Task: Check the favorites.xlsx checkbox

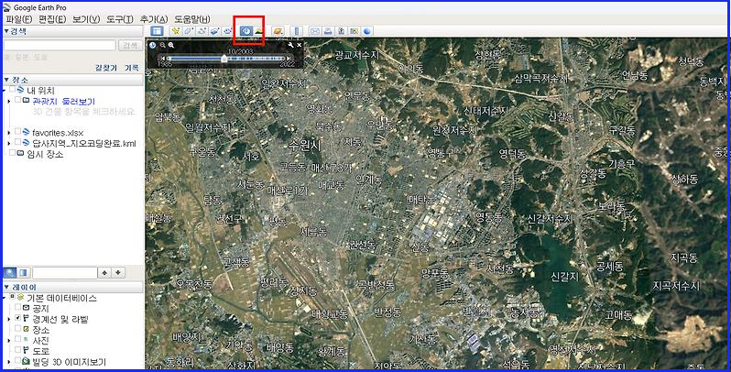Action: point(17,132)
